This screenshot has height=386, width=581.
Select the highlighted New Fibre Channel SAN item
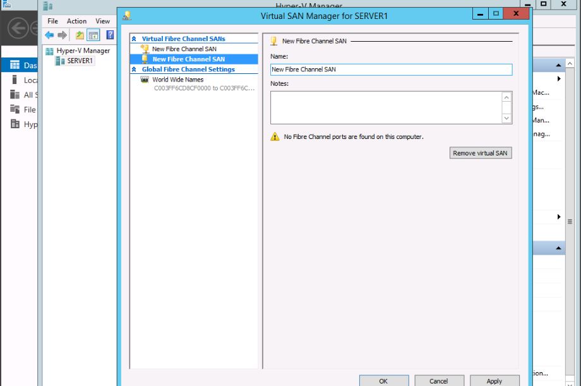[x=194, y=59]
